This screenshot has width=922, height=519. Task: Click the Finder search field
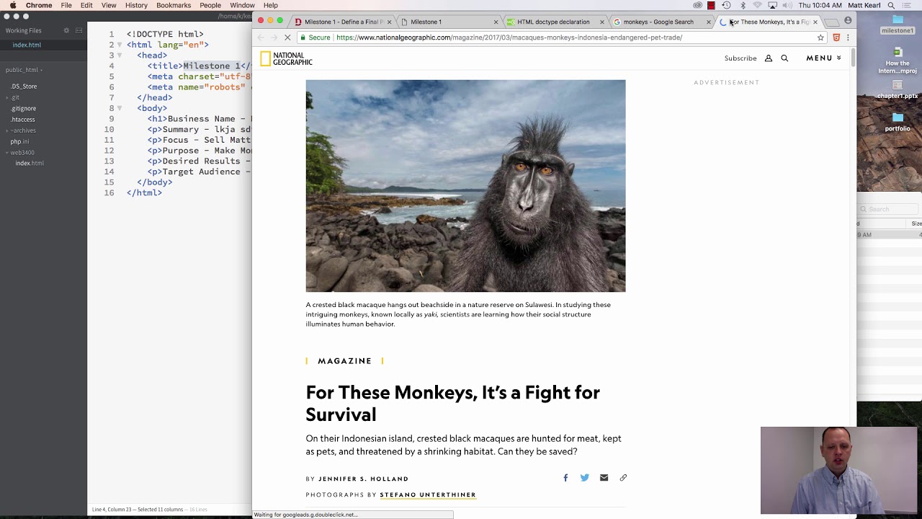tap(890, 209)
